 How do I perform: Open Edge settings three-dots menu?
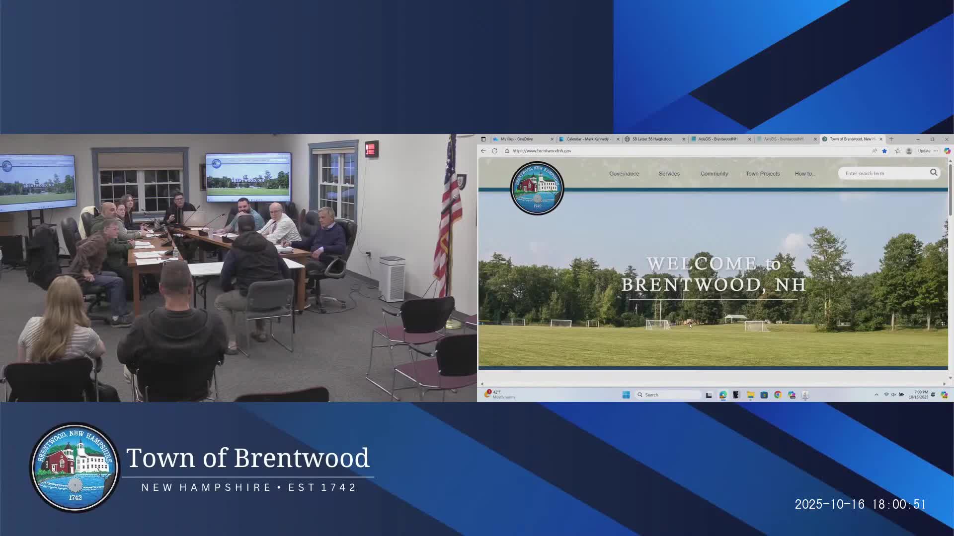click(x=936, y=151)
